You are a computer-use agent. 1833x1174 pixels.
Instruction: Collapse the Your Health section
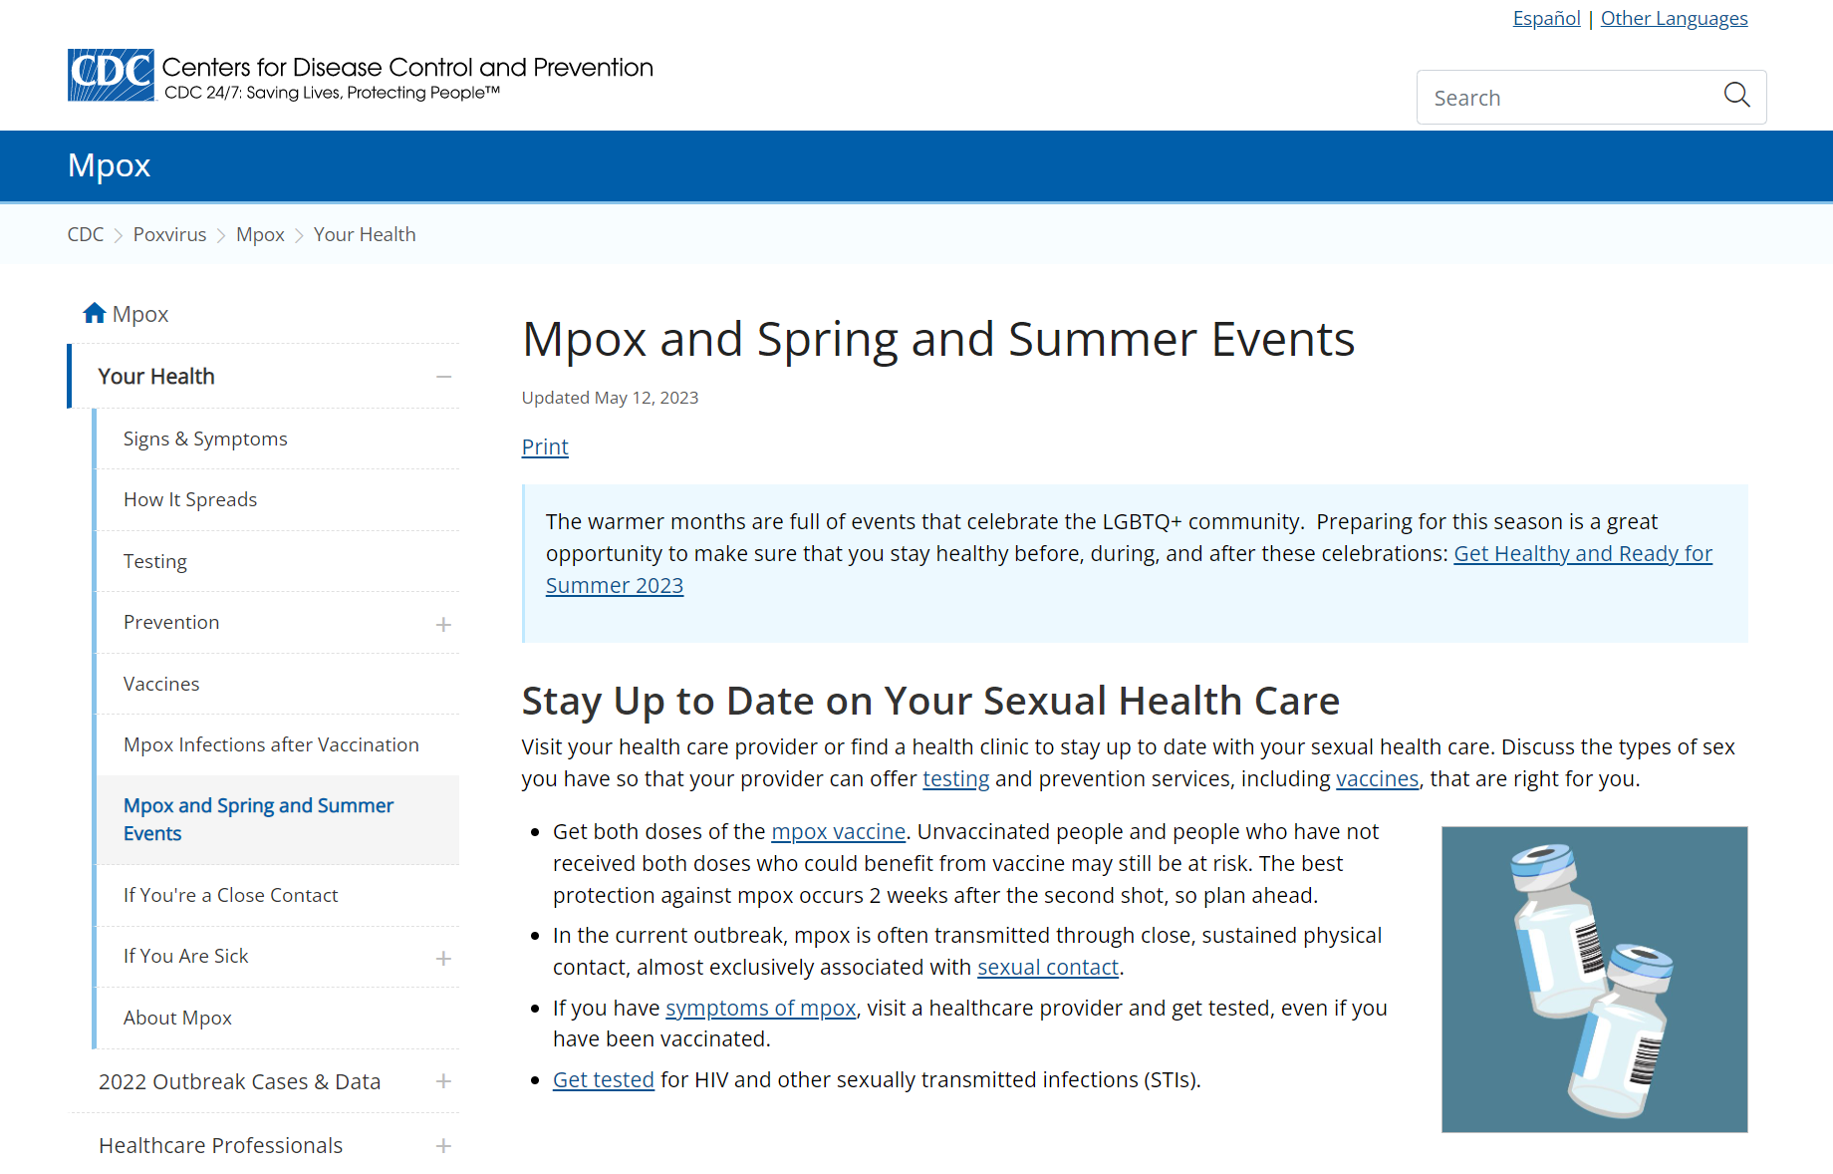pos(443,377)
